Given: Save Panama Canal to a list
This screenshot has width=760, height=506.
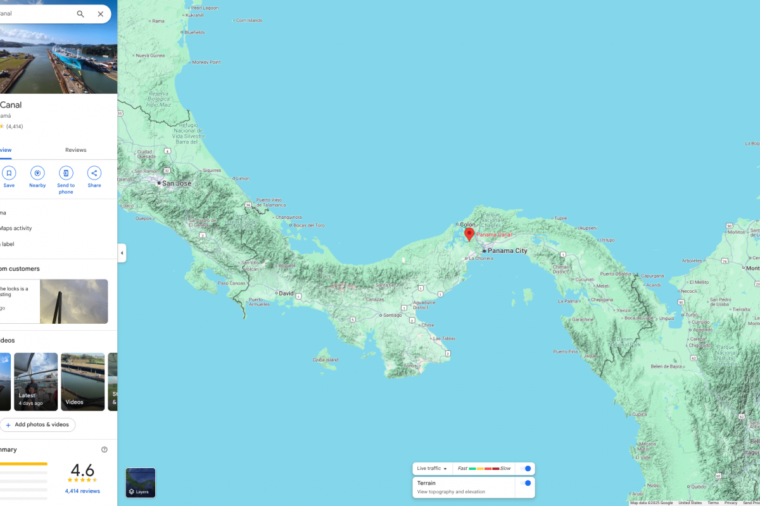Looking at the screenshot, I should pyautogui.click(x=9, y=173).
